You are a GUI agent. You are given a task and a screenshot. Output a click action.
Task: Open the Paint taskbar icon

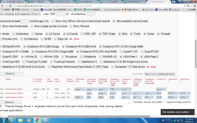click(x=46, y=120)
